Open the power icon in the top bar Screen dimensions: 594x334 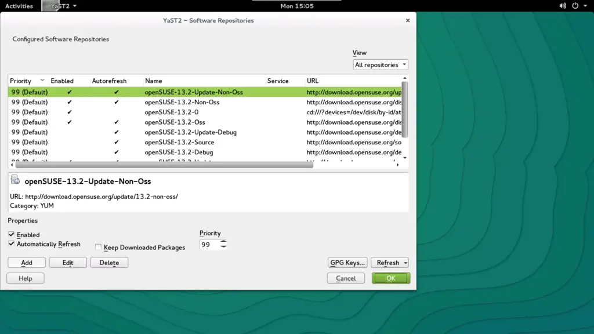pos(575,6)
